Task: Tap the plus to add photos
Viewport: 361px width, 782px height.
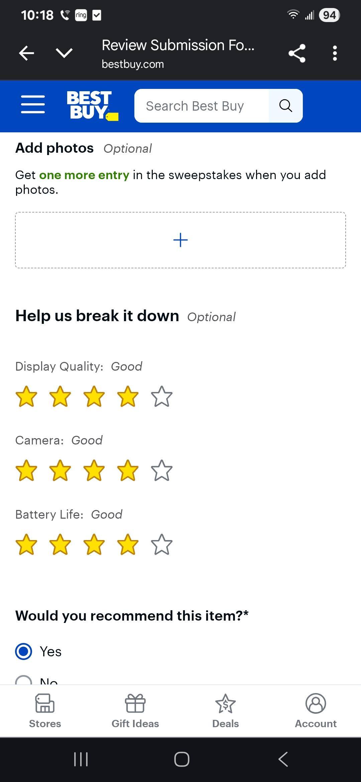Action: [180, 240]
